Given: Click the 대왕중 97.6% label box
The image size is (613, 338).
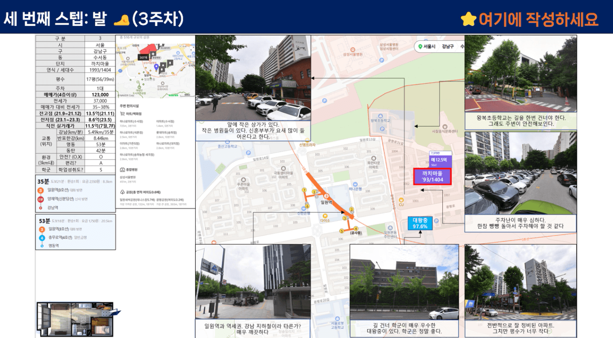Looking at the screenshot, I should click(420, 223).
